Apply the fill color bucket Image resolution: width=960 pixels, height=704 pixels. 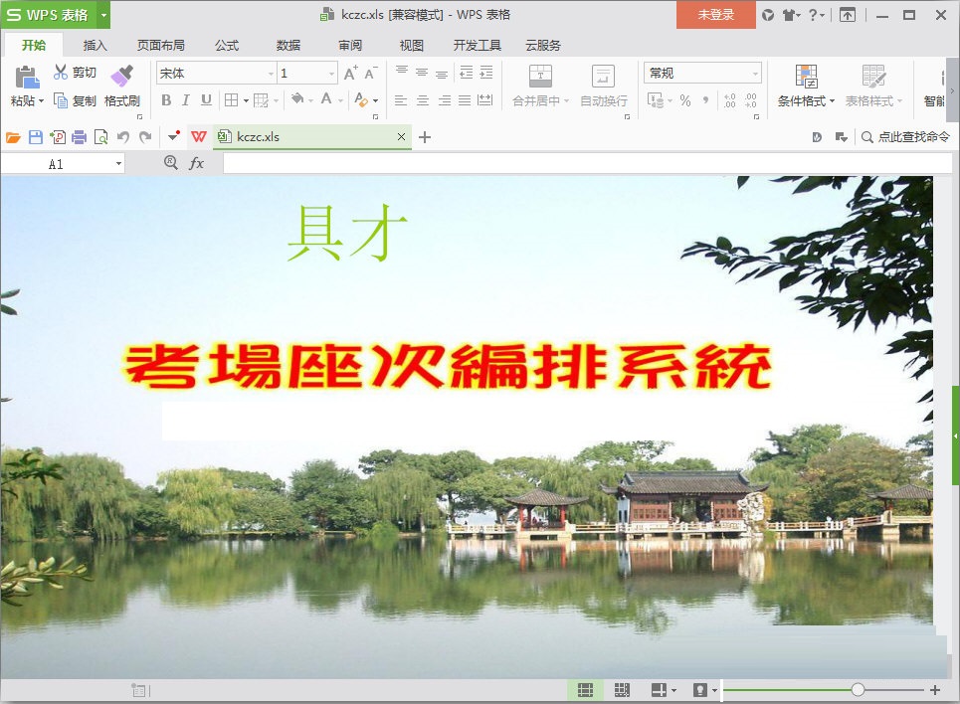[296, 99]
